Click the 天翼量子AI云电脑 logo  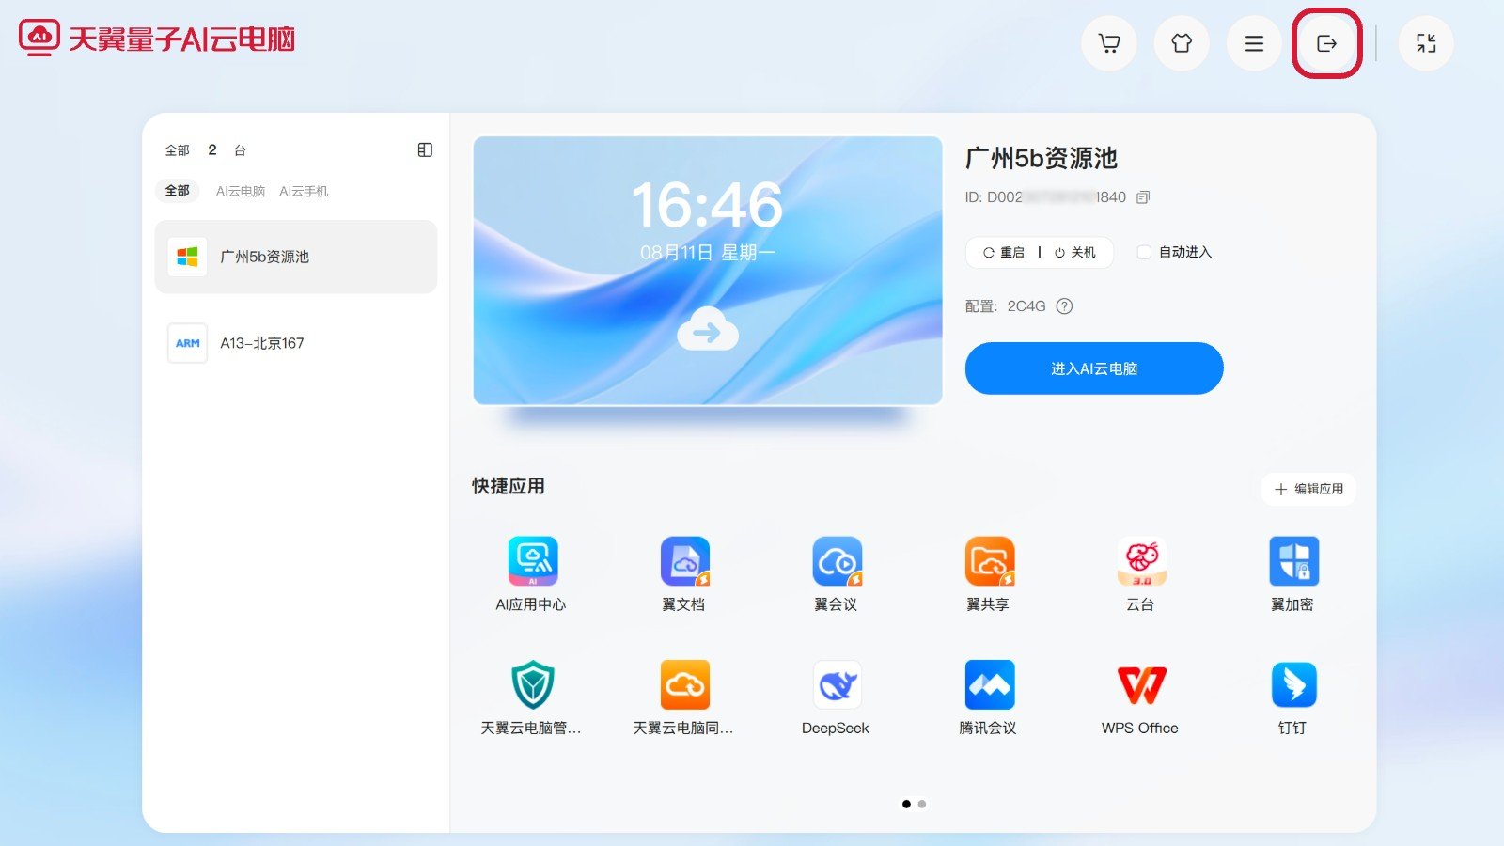coord(157,39)
